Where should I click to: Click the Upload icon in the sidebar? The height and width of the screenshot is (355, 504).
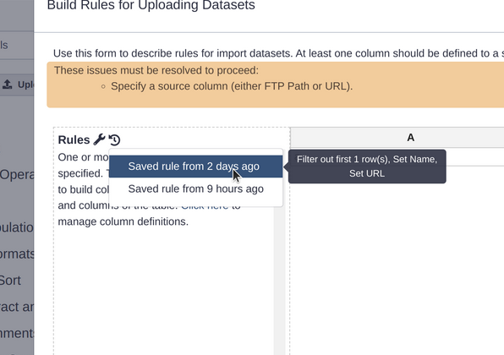[x=8, y=85]
